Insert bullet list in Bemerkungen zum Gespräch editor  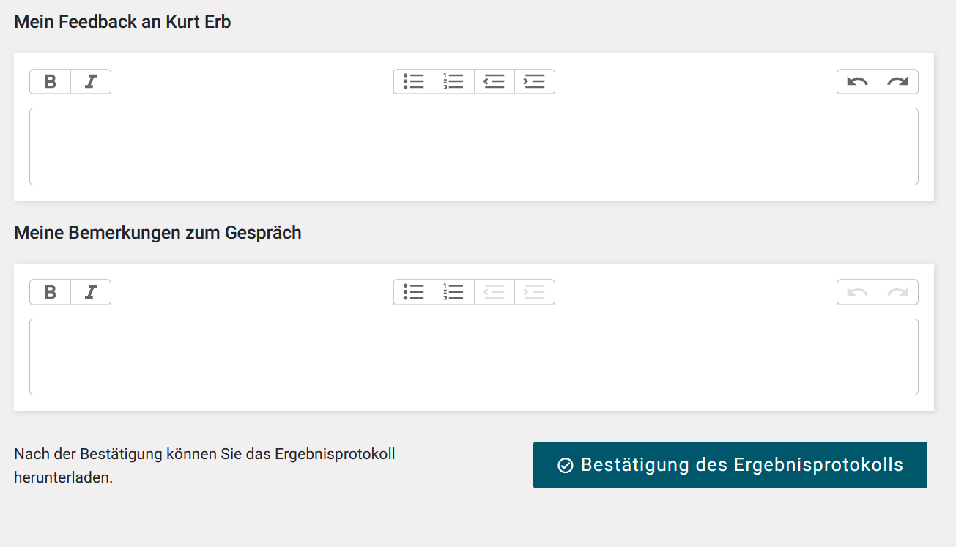click(x=414, y=292)
